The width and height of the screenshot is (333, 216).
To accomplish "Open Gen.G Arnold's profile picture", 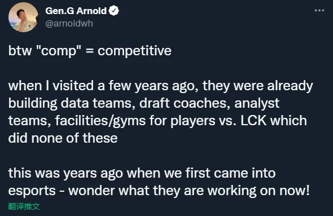I will [x=23, y=17].
